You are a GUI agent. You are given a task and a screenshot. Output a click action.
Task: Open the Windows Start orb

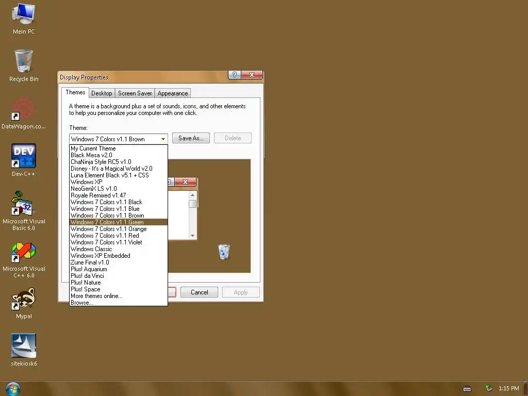(x=13, y=389)
